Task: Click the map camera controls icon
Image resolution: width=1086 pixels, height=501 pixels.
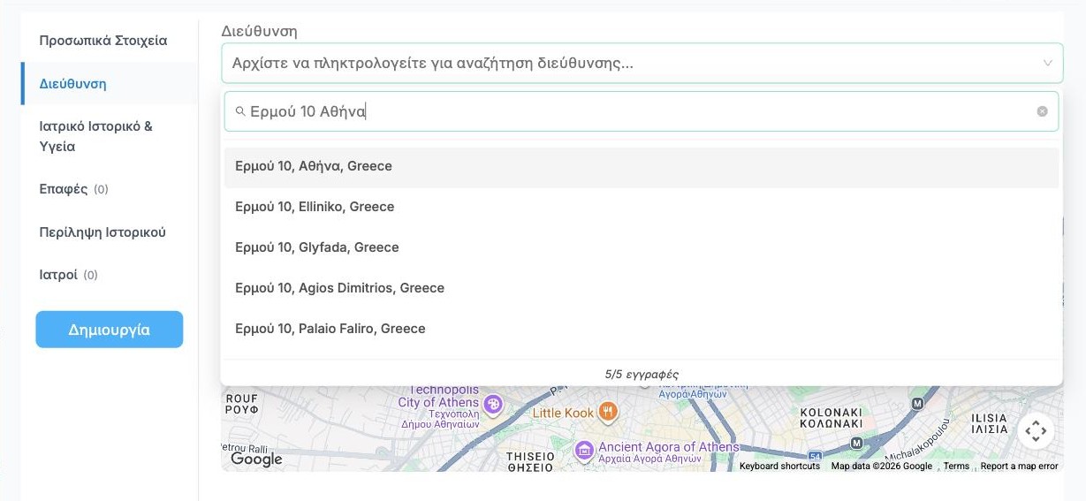Action: [1036, 431]
